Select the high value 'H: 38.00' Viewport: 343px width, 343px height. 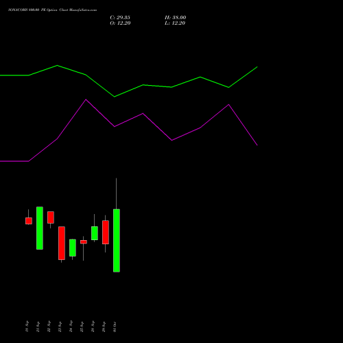click(x=176, y=17)
